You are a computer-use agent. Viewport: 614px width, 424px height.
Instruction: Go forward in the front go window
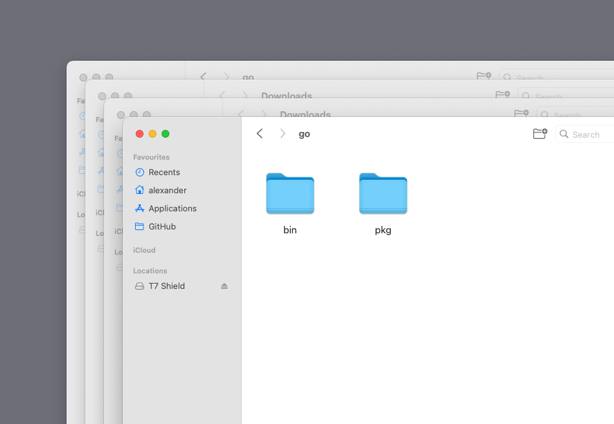282,134
